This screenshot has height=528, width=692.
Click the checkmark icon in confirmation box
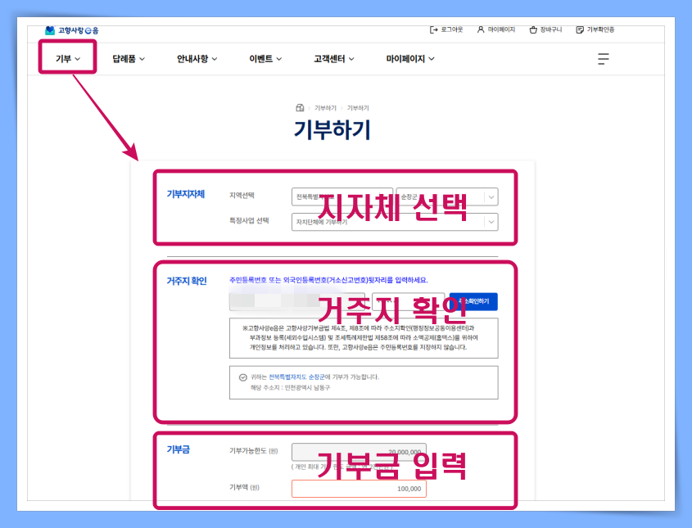(x=242, y=377)
